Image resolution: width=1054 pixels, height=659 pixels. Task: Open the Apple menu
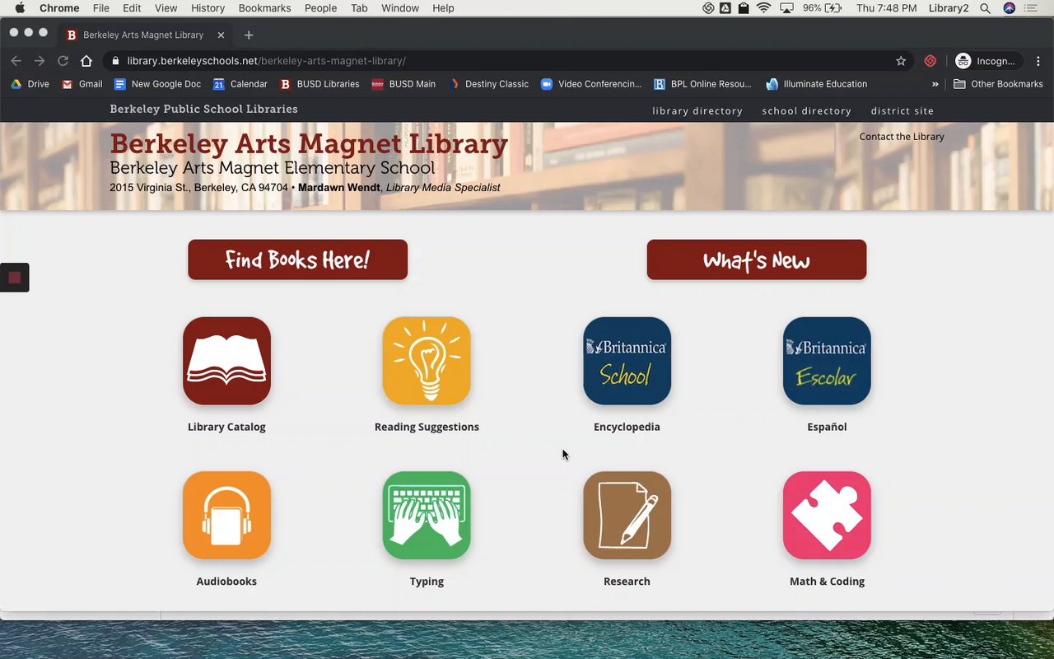tap(20, 8)
